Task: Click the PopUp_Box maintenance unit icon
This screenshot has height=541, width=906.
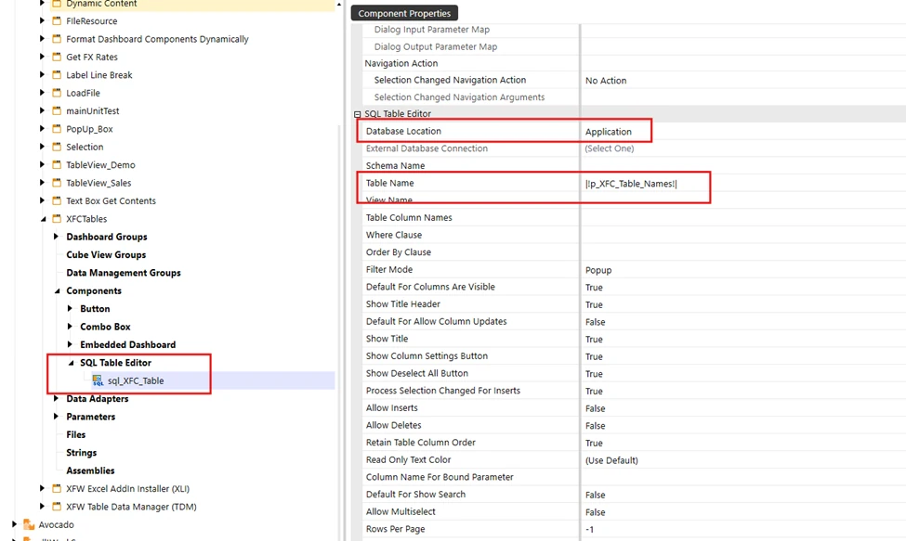Action: (57, 129)
